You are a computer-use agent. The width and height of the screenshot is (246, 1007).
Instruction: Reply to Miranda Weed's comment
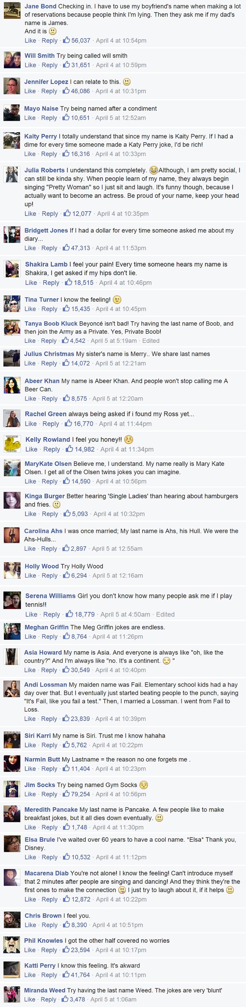coord(48,999)
